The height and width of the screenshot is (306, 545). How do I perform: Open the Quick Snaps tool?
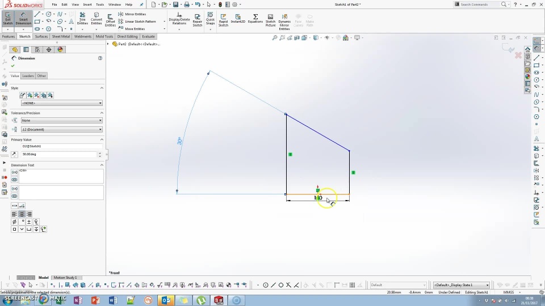pos(210,18)
